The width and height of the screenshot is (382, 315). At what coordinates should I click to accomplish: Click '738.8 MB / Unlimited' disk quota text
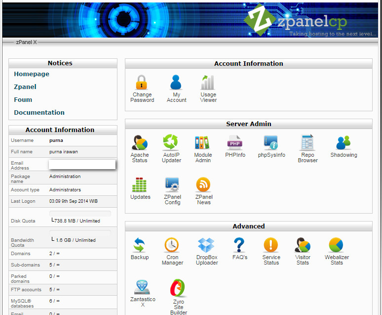pos(77,221)
